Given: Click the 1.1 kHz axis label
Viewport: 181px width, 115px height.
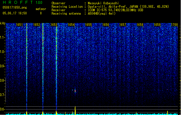Looking at the screenshot, I should click(2, 37).
